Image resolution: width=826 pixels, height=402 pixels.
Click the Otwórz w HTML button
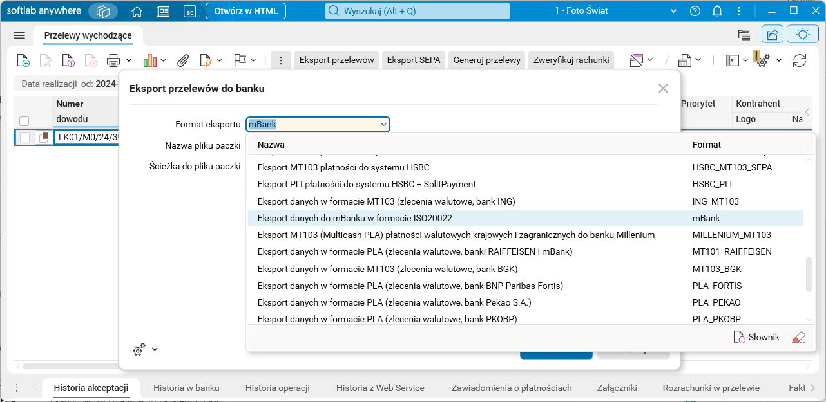(x=245, y=11)
